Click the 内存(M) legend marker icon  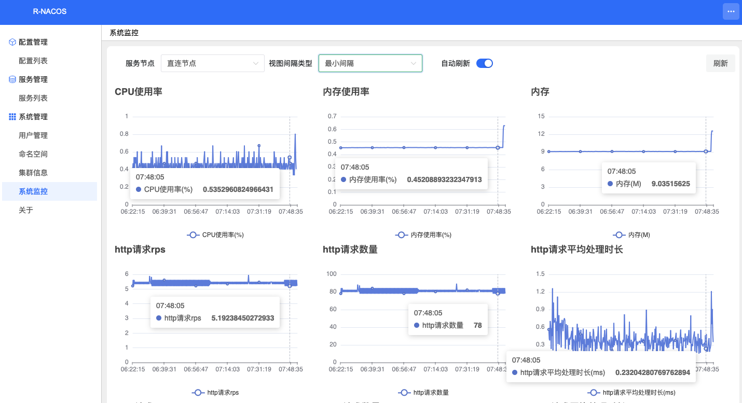point(619,235)
